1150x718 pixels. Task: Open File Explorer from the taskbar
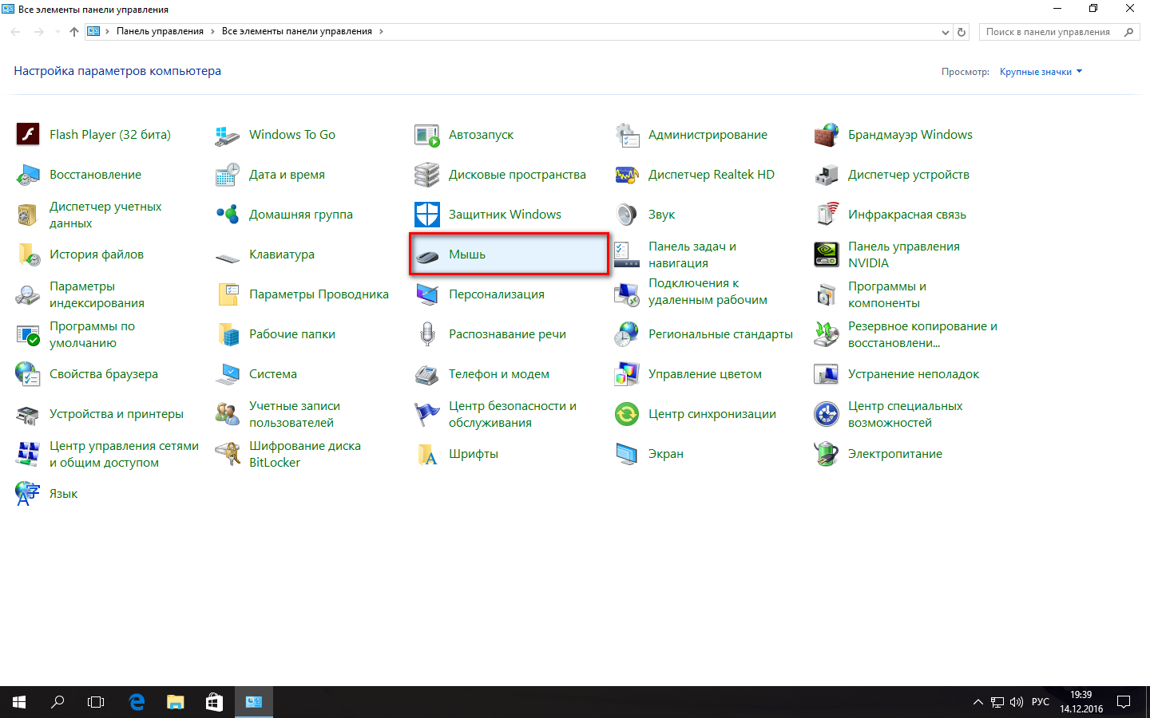click(x=175, y=702)
